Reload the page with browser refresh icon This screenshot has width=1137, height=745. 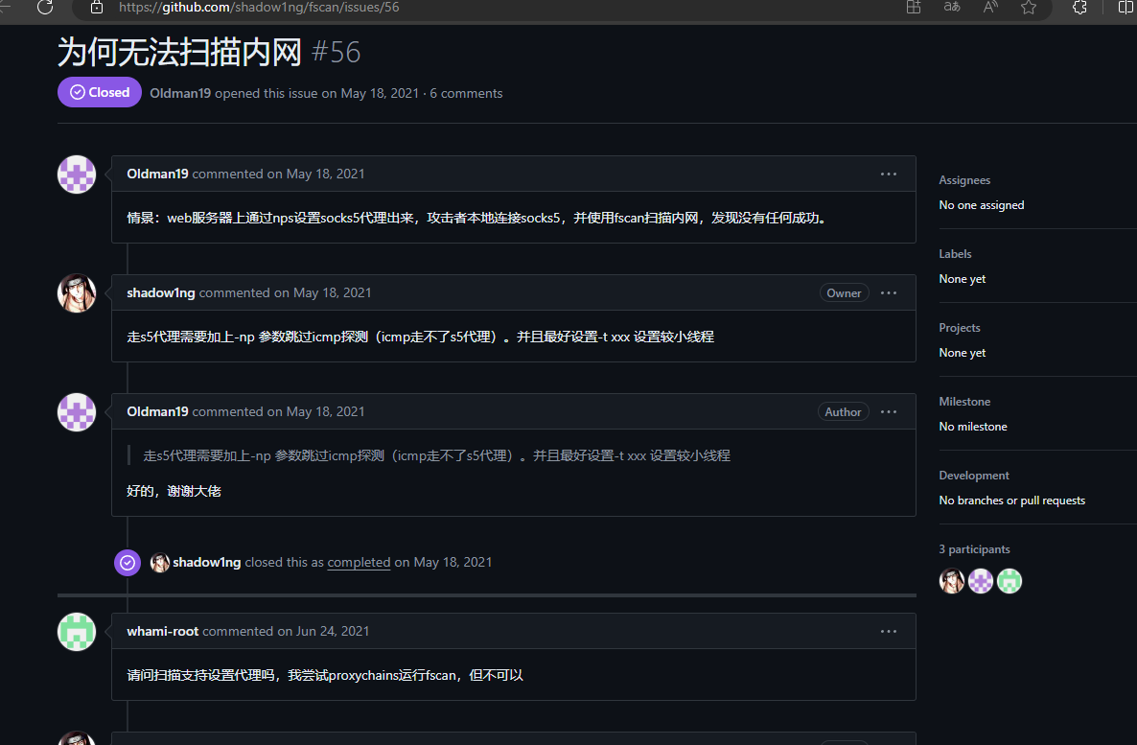(45, 8)
